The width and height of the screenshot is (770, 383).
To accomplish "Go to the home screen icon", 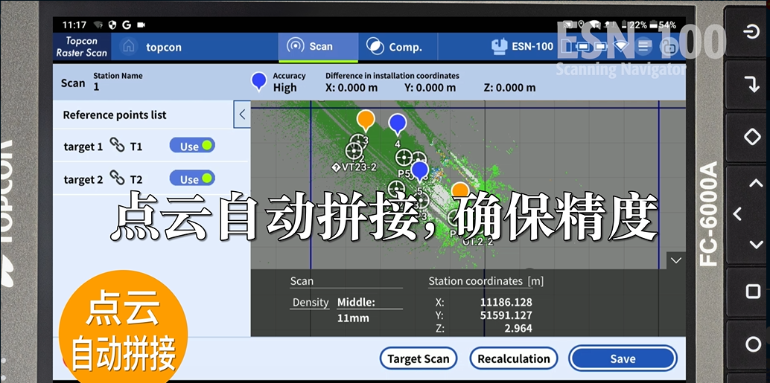I will (x=129, y=47).
